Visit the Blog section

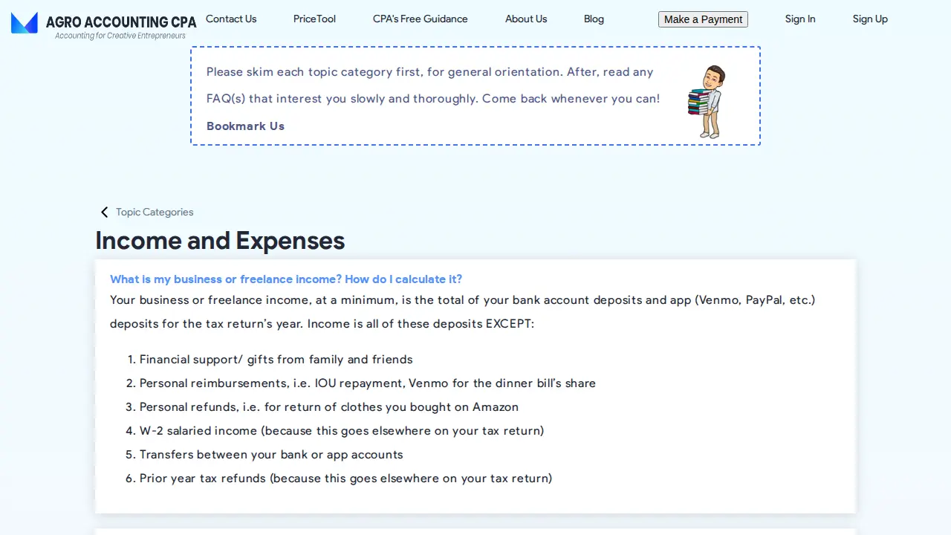[x=594, y=19]
